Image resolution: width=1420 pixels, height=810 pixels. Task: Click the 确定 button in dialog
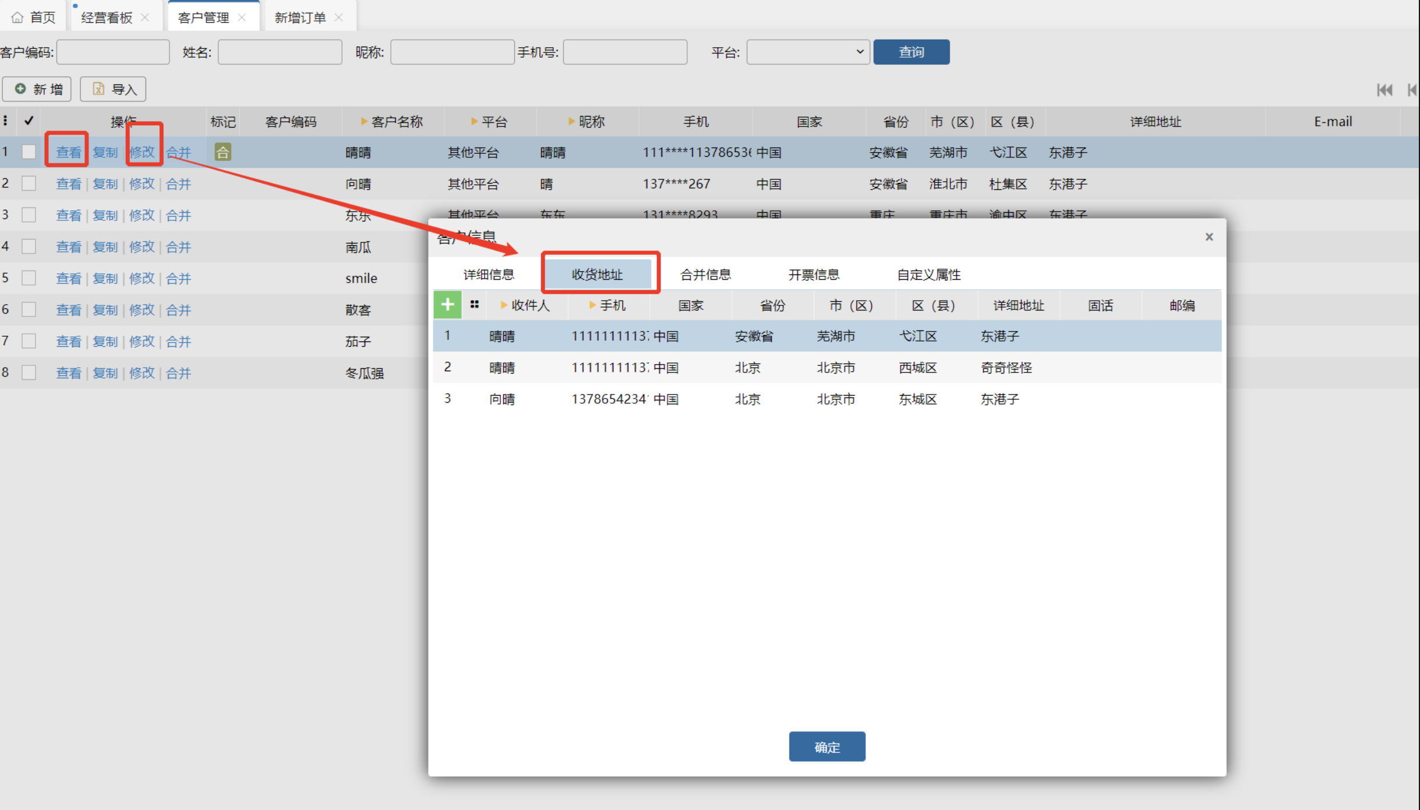[827, 746]
